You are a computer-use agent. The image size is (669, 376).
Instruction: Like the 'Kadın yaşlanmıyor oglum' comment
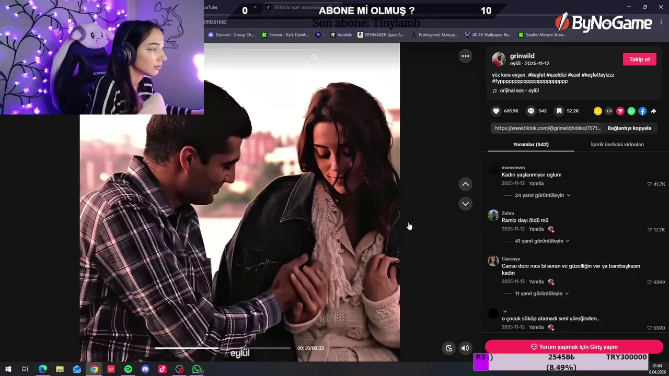click(650, 184)
